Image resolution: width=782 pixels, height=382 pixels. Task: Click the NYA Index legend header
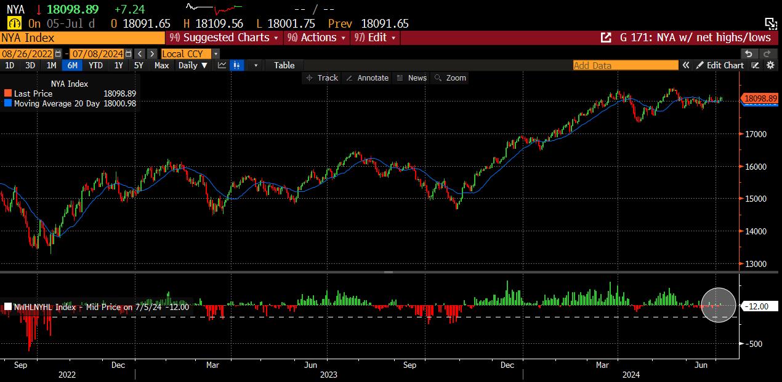(69, 84)
